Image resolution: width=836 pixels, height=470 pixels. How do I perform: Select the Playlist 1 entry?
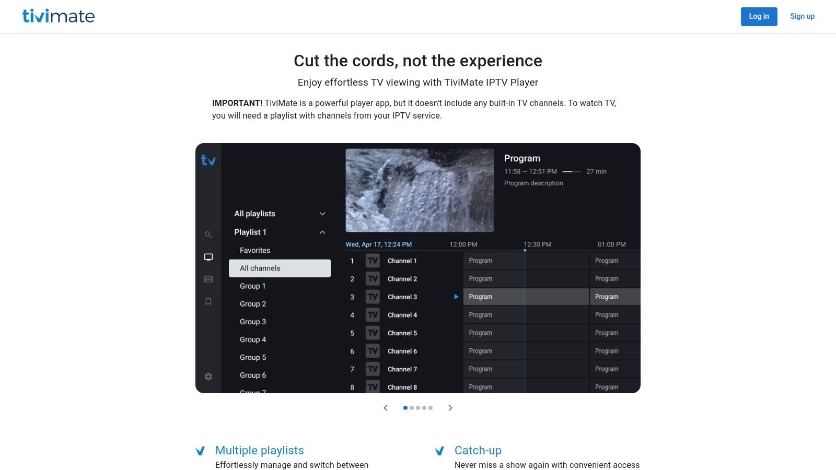pos(250,232)
